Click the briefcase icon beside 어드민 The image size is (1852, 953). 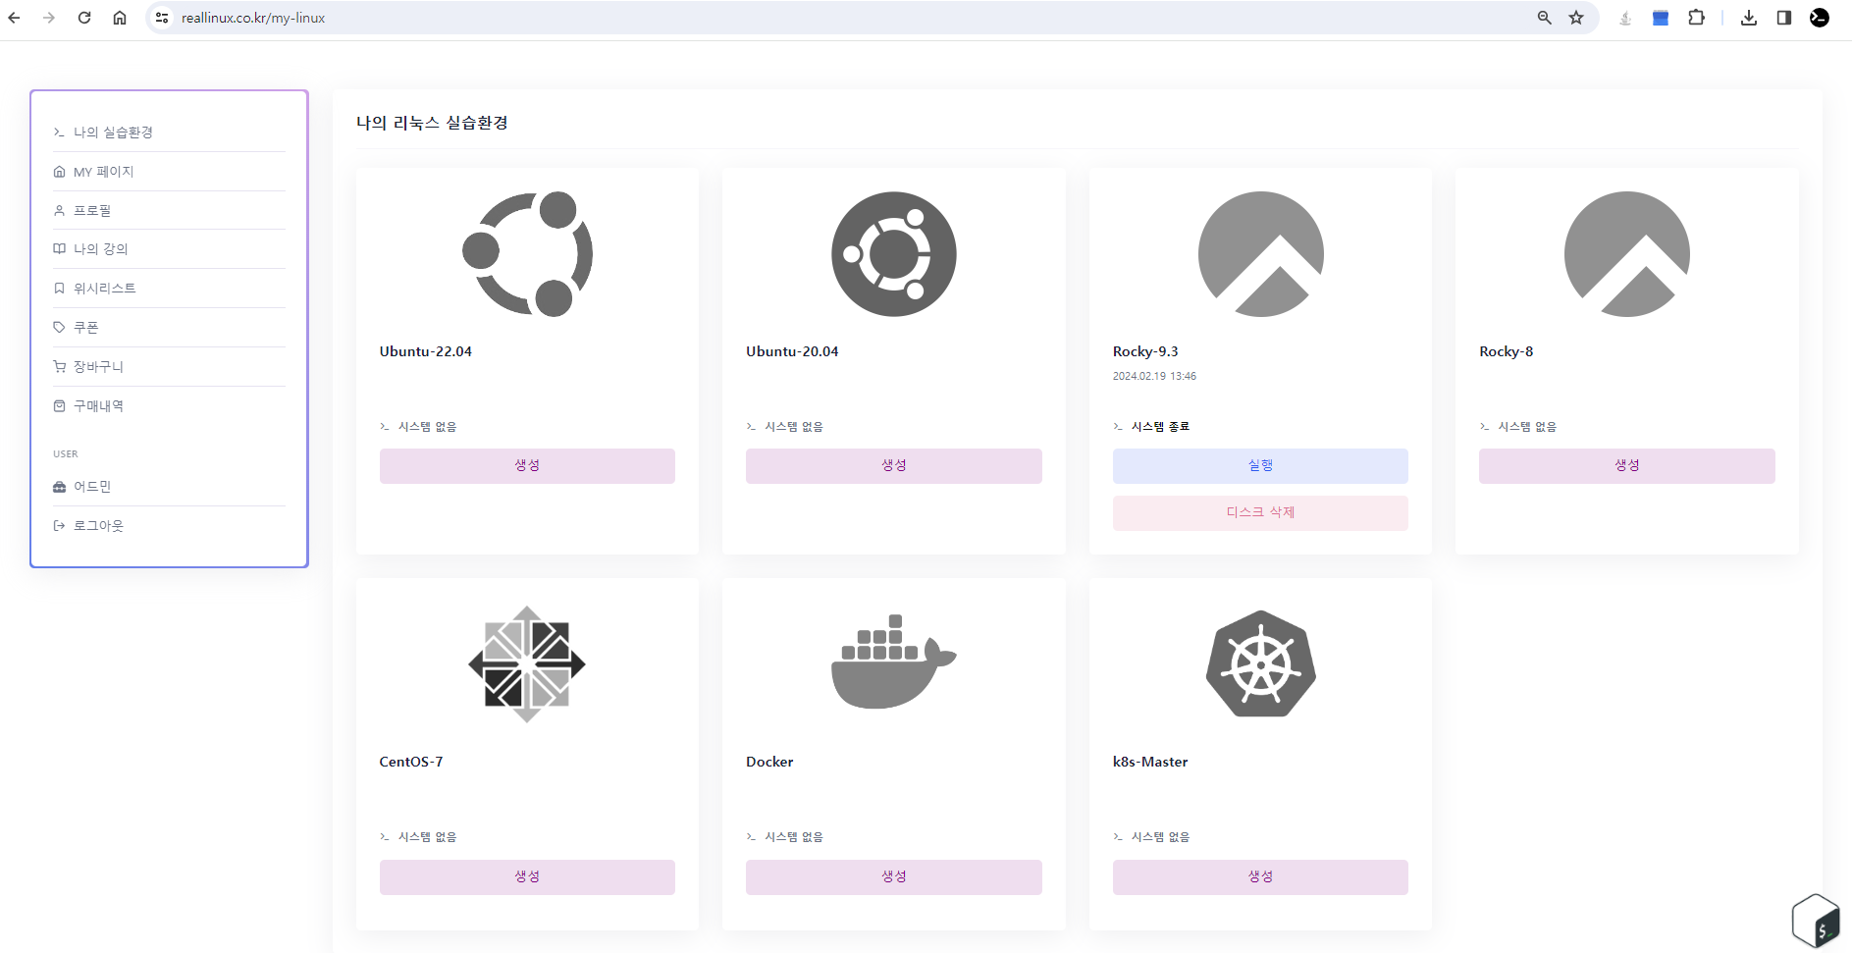pos(59,487)
